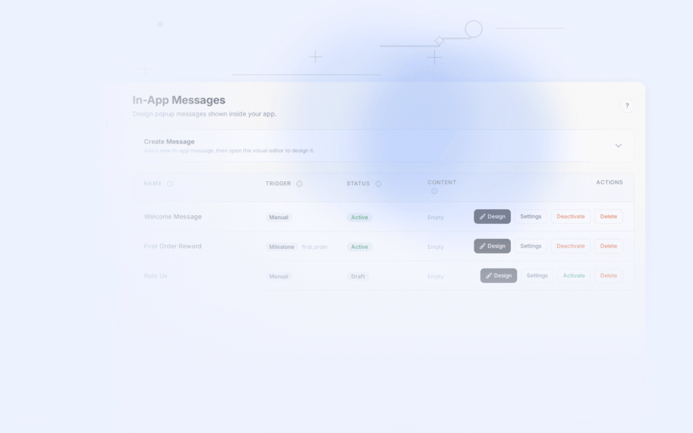The image size is (693, 433).
Task: Open Design editor for Welcome Message
Action: (x=492, y=216)
